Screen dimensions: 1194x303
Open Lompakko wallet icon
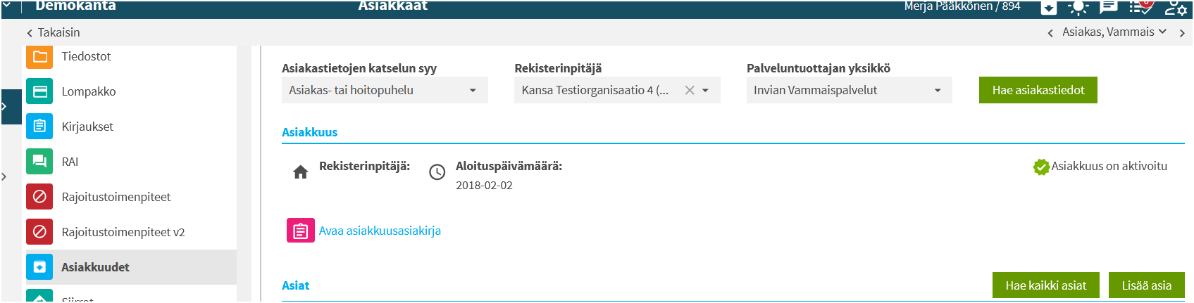[x=39, y=91]
